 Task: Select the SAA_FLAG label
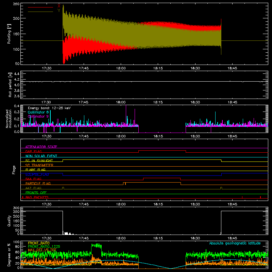click(33, 179)
